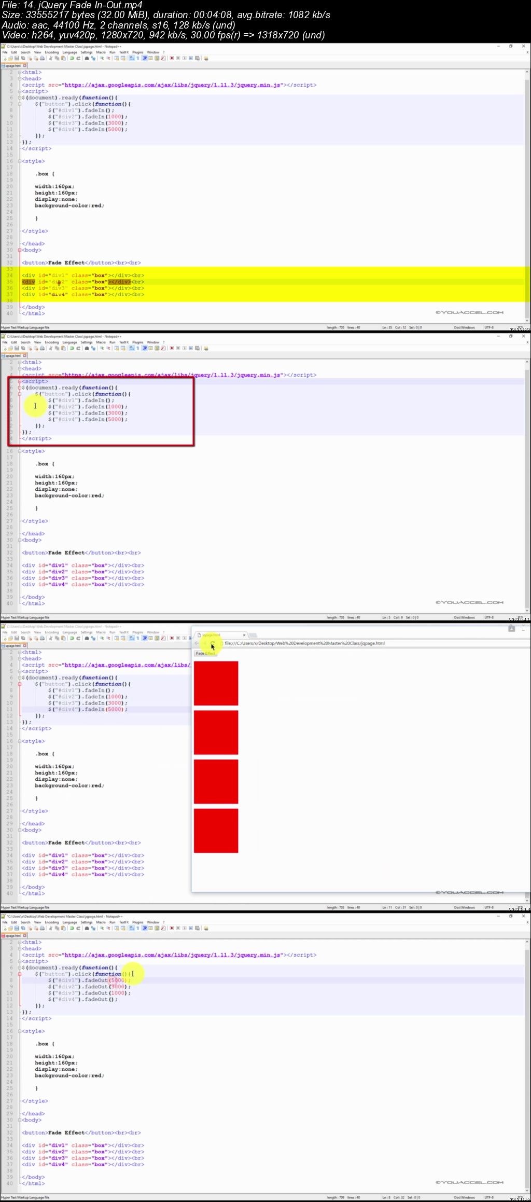Click the Save icon in the third frame Notepad++ toolbar

[x=17, y=638]
